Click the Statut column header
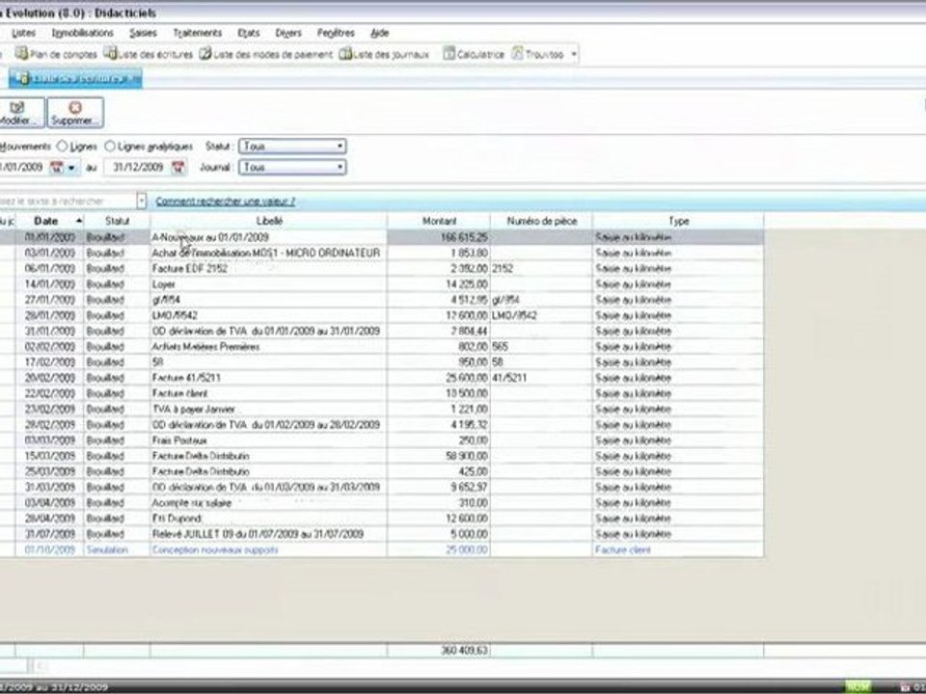926x694 pixels. 117,221
